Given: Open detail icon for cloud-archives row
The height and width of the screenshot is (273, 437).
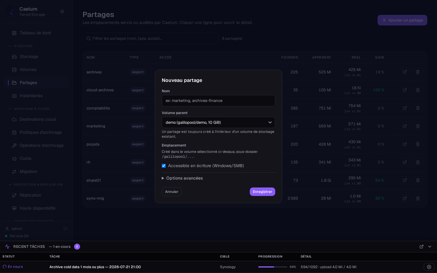Looking at the screenshot, I should pos(405,90).
